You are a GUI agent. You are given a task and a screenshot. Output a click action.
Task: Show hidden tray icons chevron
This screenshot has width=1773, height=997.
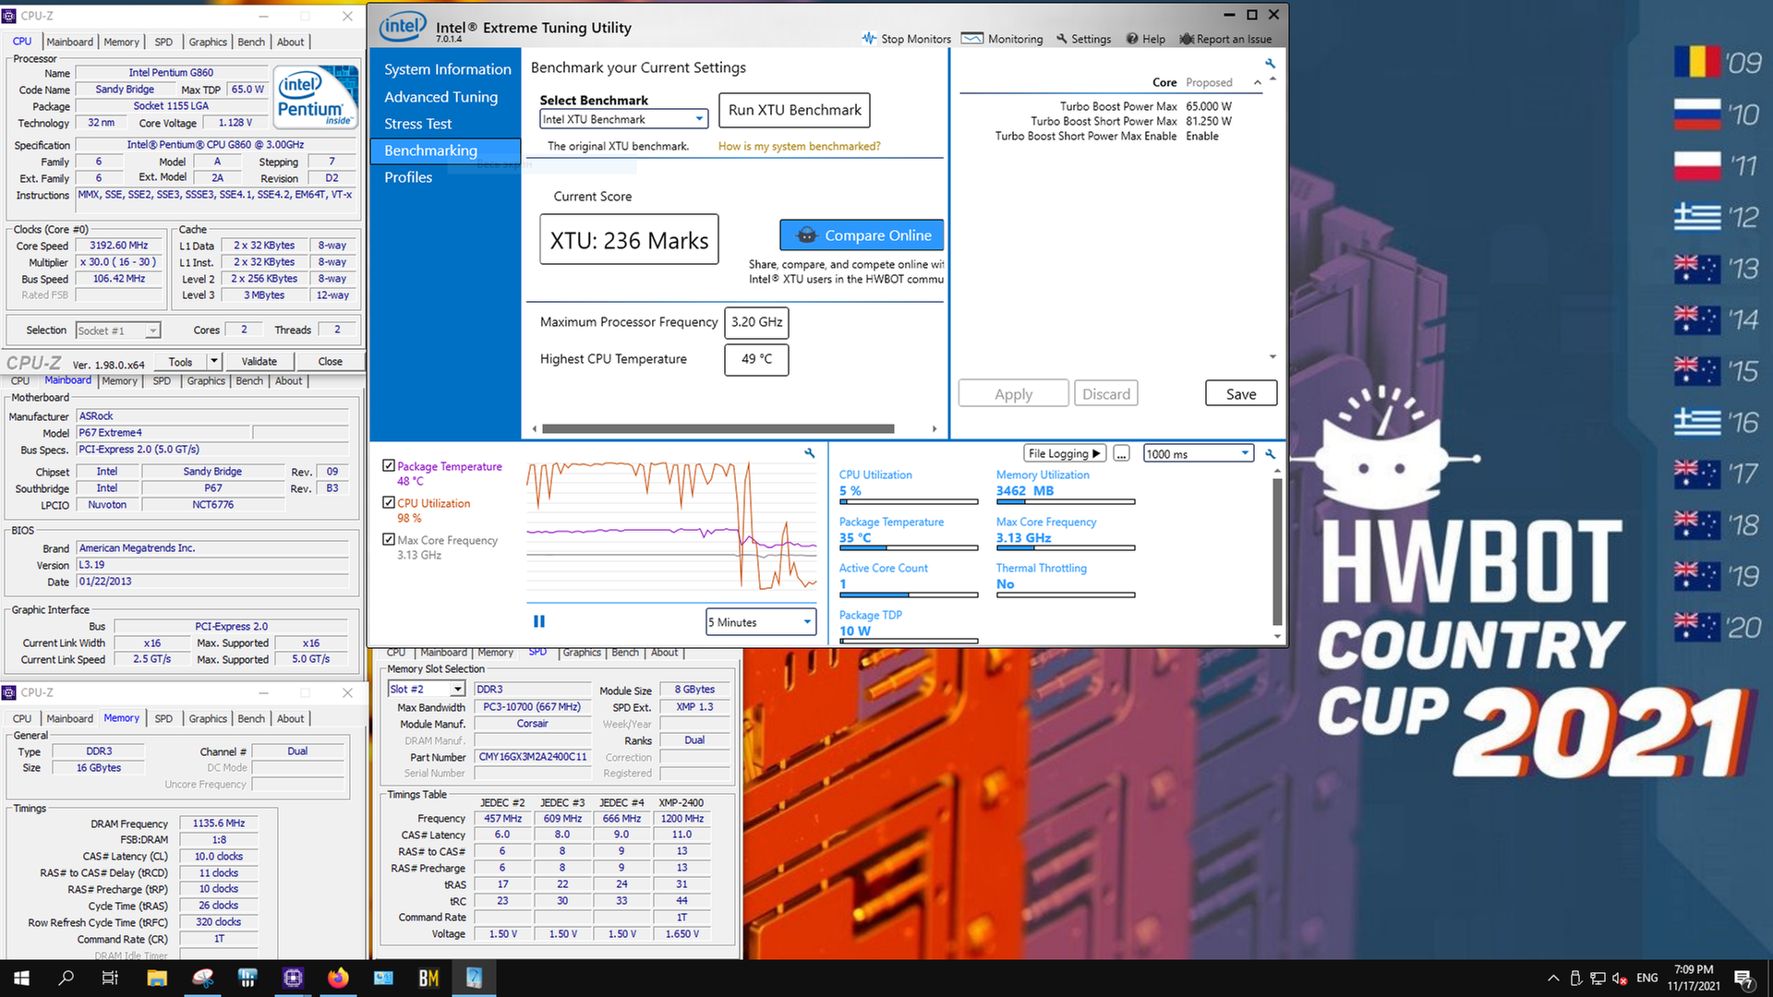[1553, 979]
